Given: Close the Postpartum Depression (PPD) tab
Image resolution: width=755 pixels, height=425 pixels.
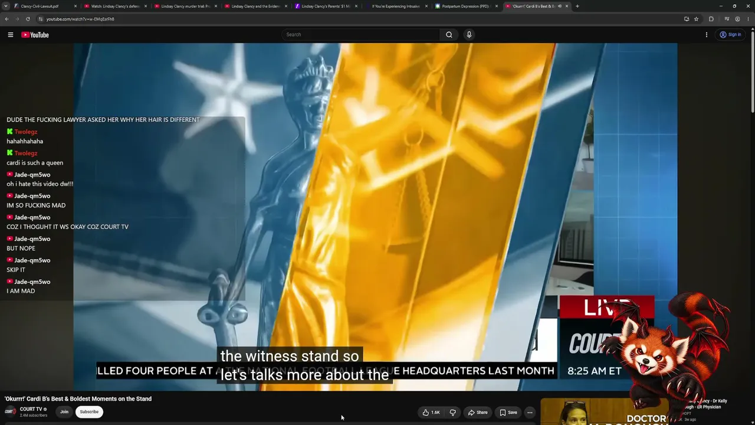Looking at the screenshot, I should pyautogui.click(x=496, y=6).
